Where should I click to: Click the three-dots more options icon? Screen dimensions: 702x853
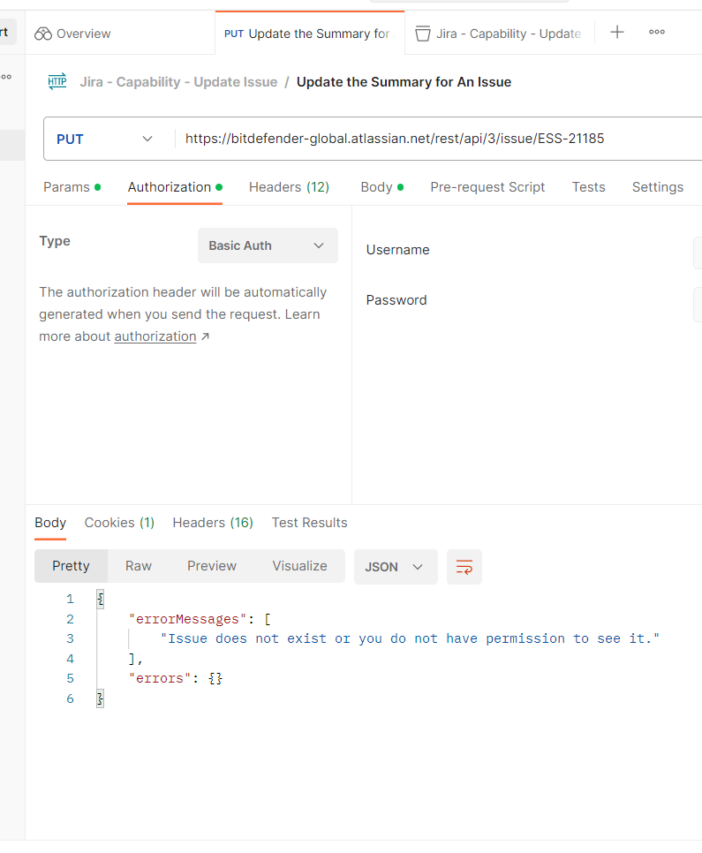pos(656,32)
